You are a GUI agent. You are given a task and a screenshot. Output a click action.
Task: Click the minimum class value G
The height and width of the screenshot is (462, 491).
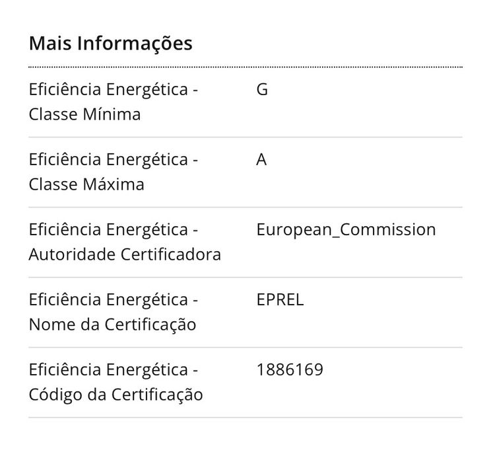click(x=262, y=90)
